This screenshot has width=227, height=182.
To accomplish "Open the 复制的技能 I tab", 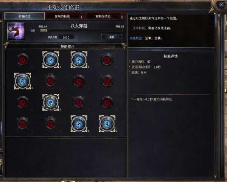I will pyautogui.click(x=65, y=16).
